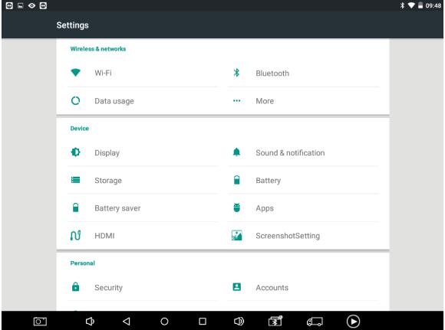Open Data usage circular icon
Viewport: 445px width, 330px height.
[x=75, y=100]
